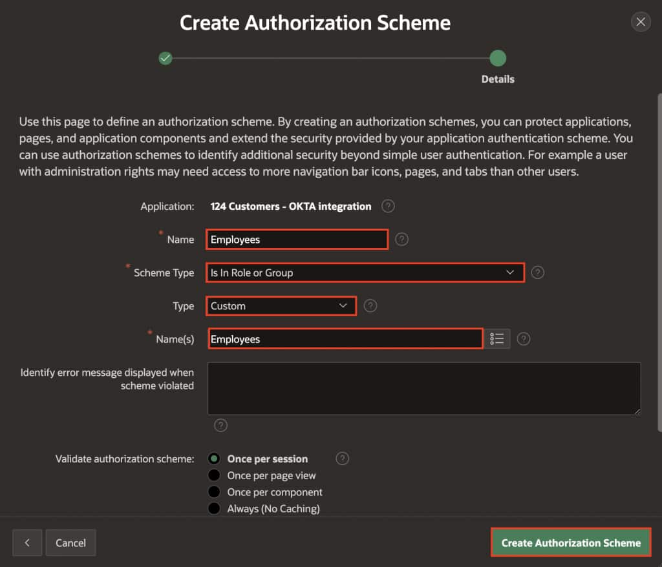Click the help icon next to Application
Viewport: 662px width, 567px height.
[x=387, y=206]
